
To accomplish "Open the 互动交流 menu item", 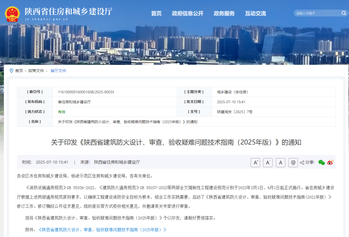I will (255, 14).
